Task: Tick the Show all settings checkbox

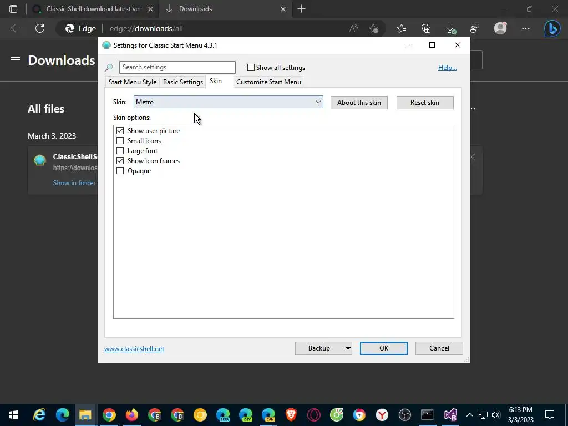Action: pyautogui.click(x=251, y=67)
